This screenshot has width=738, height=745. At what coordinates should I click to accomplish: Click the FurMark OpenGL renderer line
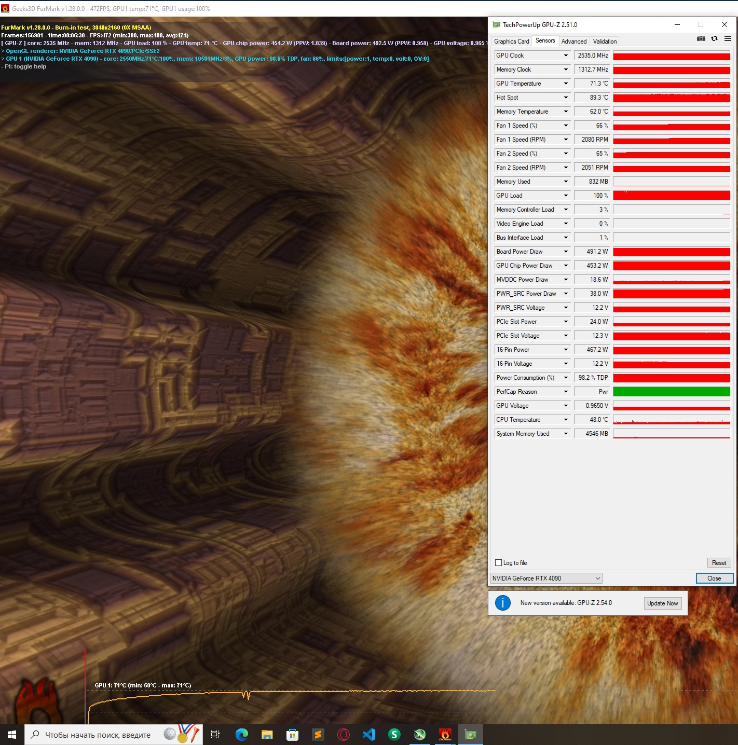[80, 51]
